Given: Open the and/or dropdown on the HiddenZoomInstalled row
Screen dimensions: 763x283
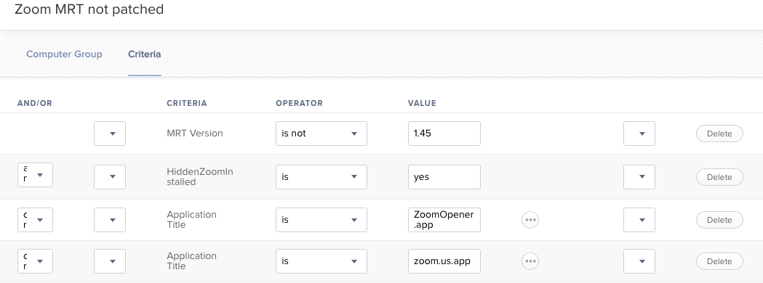Looking at the screenshot, I should tap(35, 175).
